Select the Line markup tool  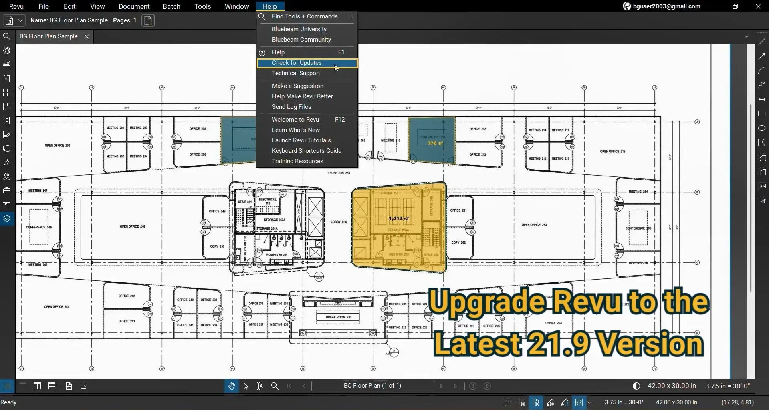click(x=762, y=42)
